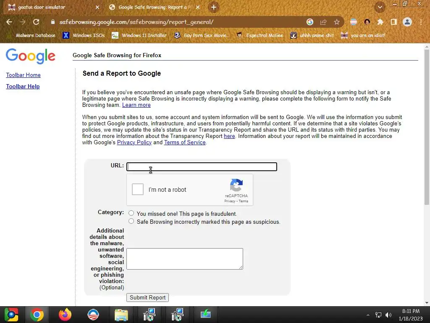This screenshot has width=430, height=323.
Task: Open the Chrome three-dot menu
Action: click(421, 22)
